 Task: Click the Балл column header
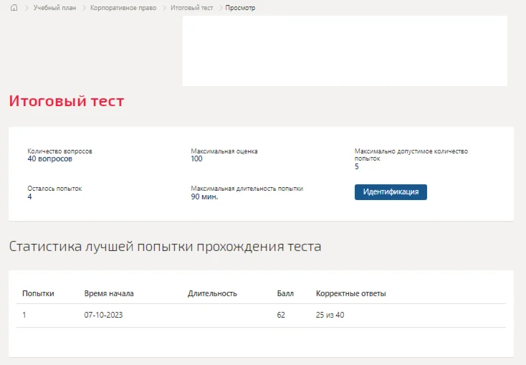pos(285,293)
